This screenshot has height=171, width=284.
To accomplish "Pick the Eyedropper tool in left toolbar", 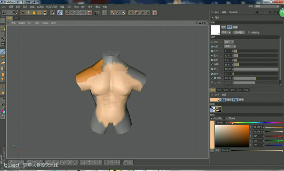I will pos(3,100).
